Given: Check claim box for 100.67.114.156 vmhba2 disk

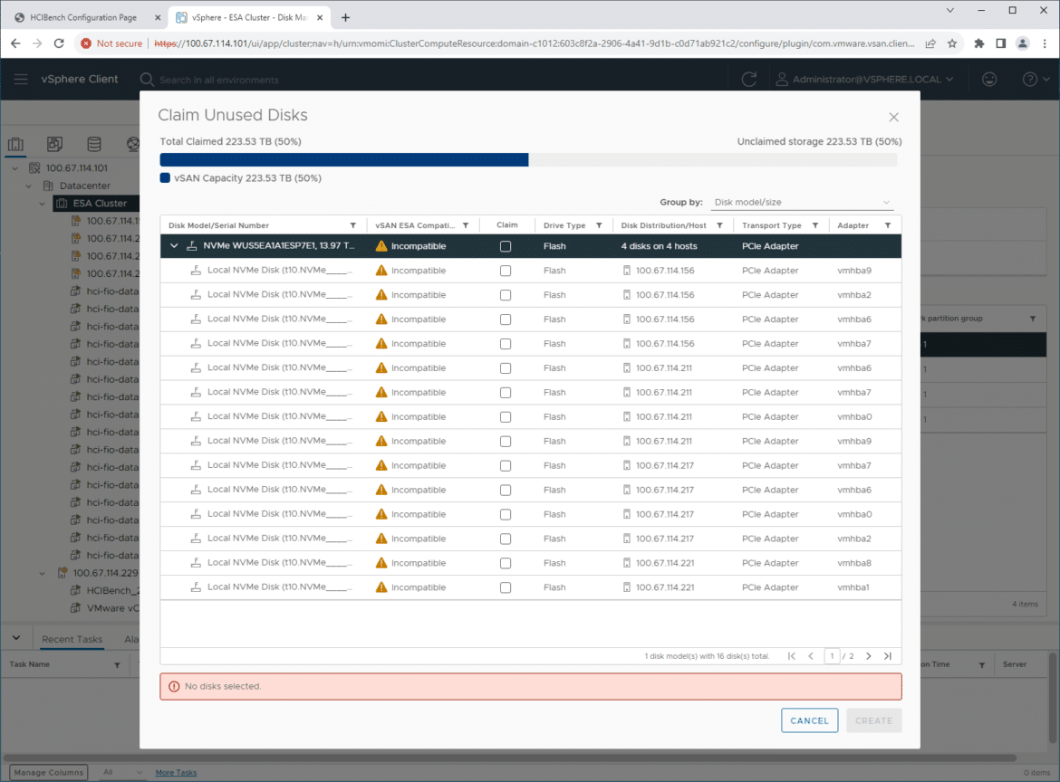Looking at the screenshot, I should pyautogui.click(x=505, y=295).
